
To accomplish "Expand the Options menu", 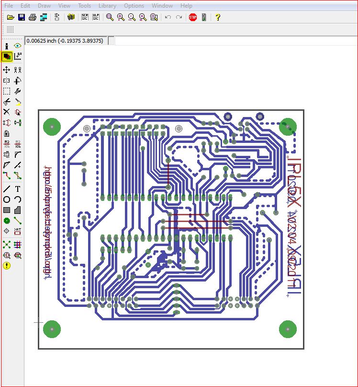I will pos(134,5).
